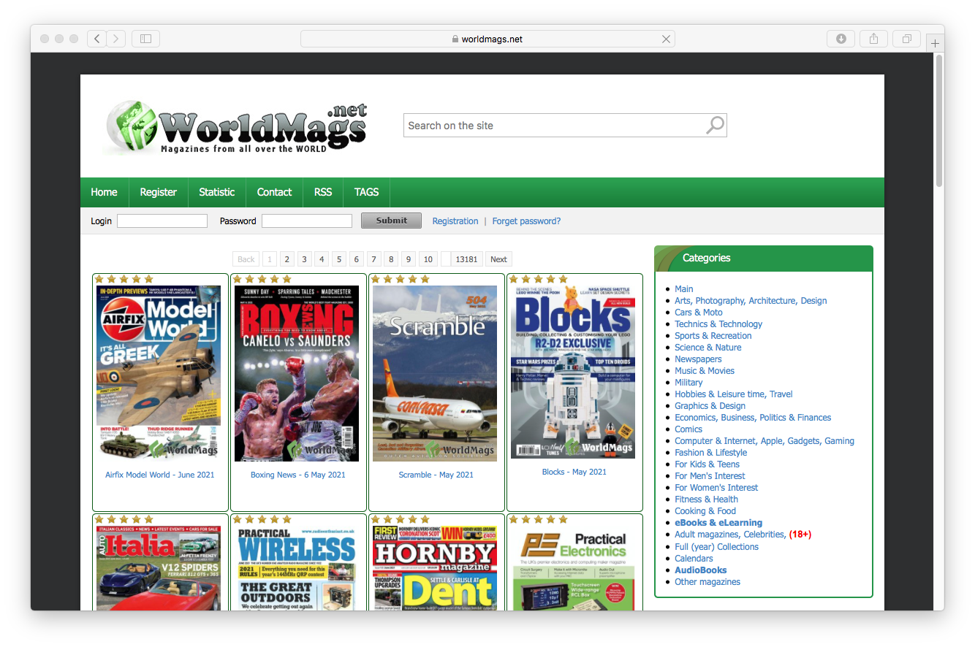Image resolution: width=975 pixels, height=647 pixels.
Task: Select the Graphics & Design category
Action: (710, 406)
